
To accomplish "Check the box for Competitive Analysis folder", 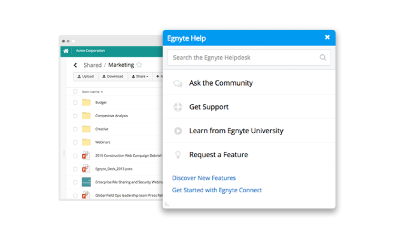I will point(75,116).
